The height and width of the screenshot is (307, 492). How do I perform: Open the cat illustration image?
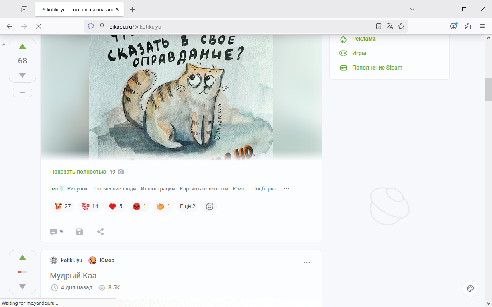[181, 98]
